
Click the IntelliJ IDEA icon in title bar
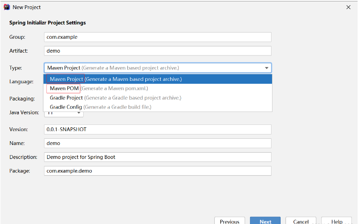click(x=7, y=7)
